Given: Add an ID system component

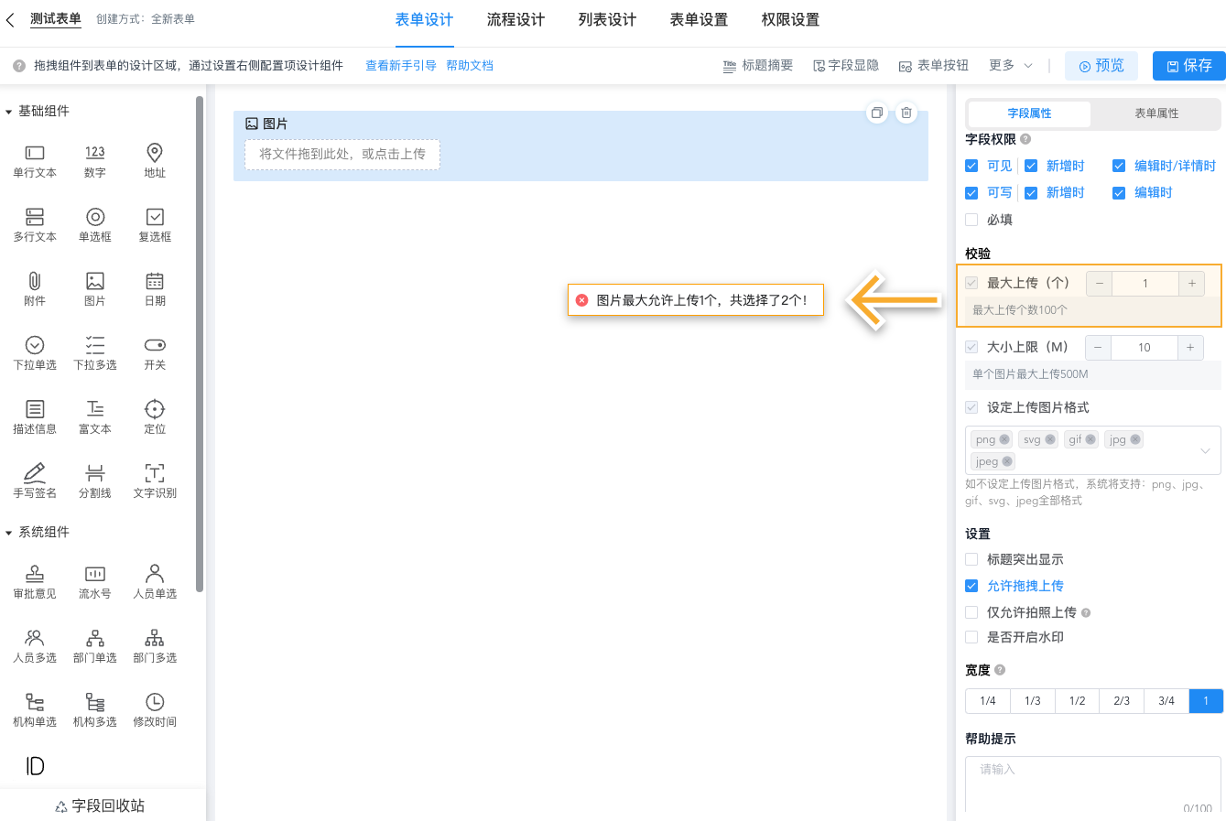Looking at the screenshot, I should pyautogui.click(x=34, y=765).
